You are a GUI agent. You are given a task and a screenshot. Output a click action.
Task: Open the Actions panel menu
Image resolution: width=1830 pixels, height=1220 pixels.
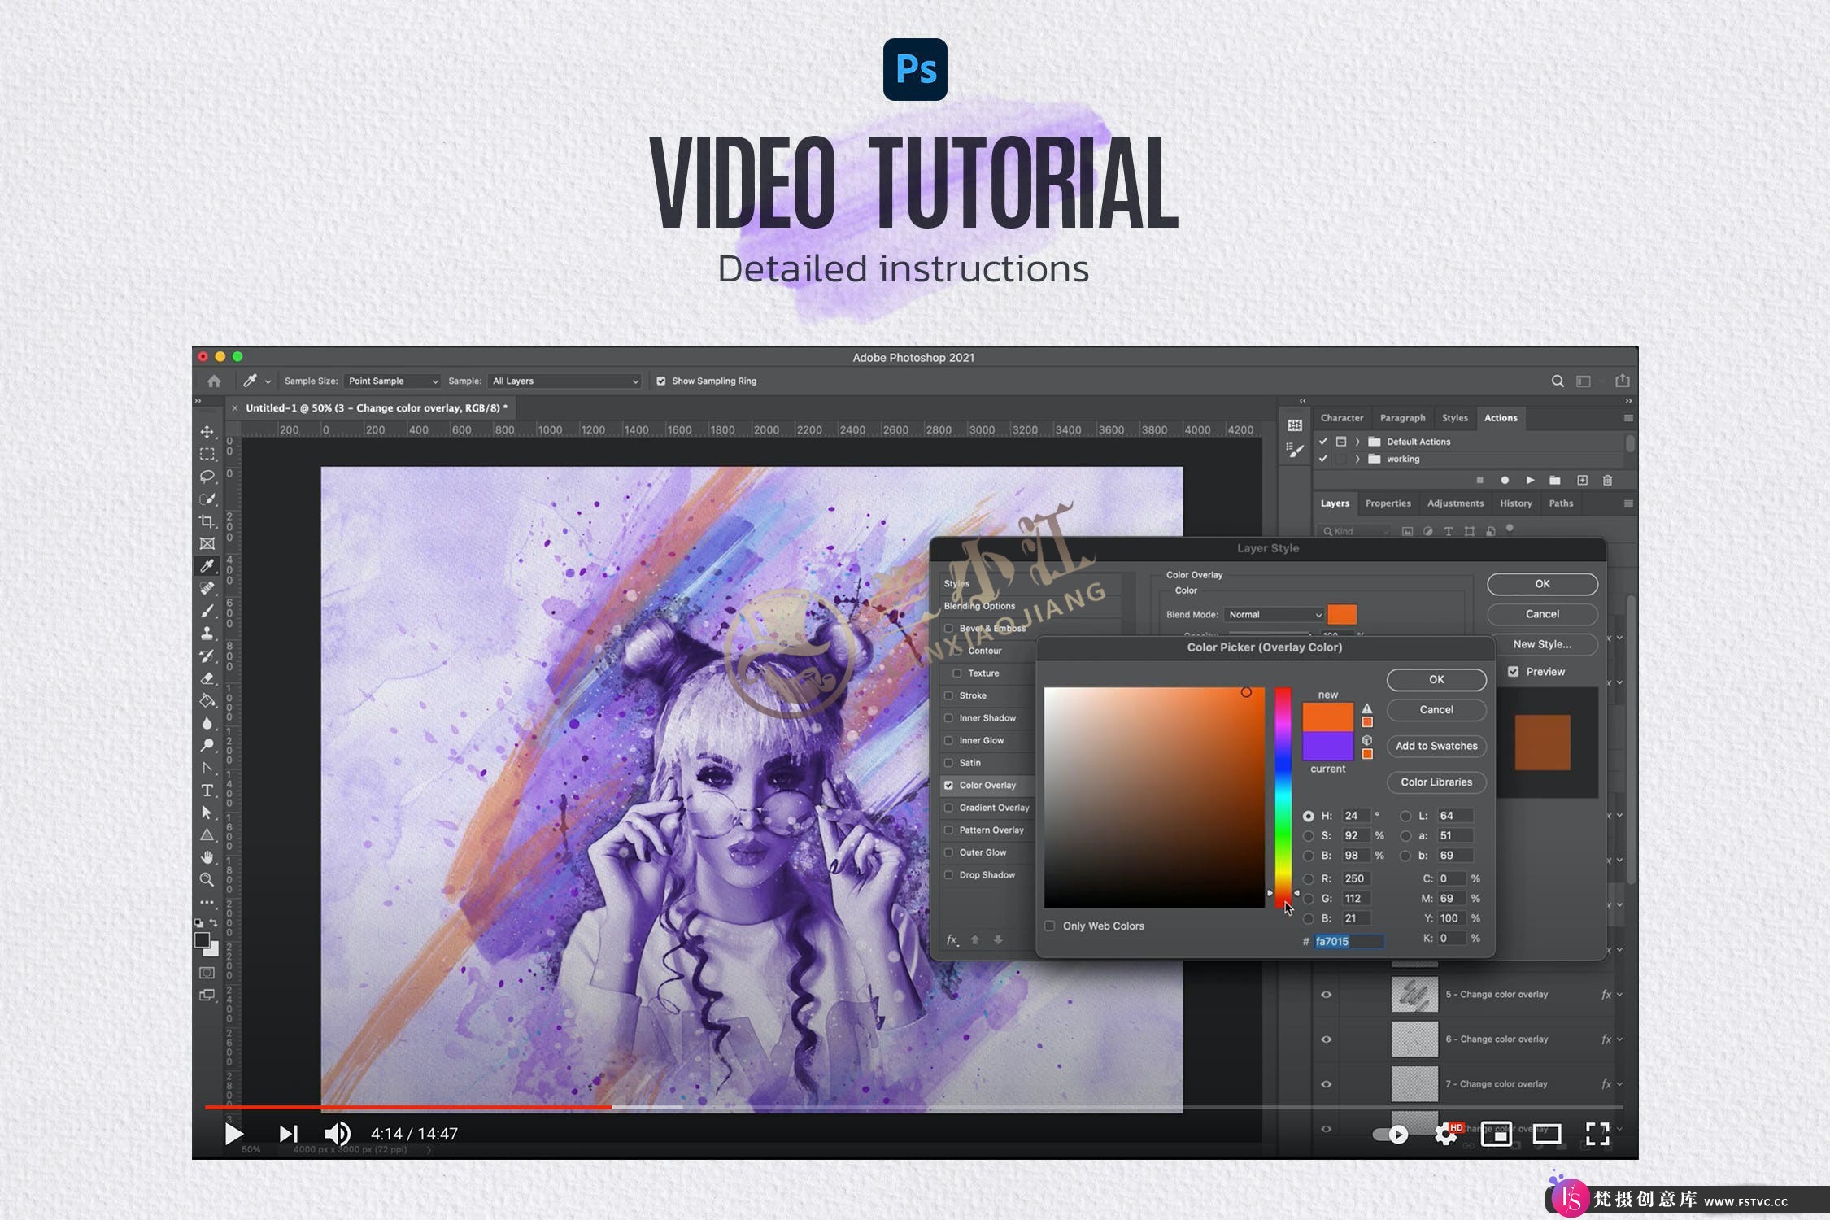pos(1628,418)
